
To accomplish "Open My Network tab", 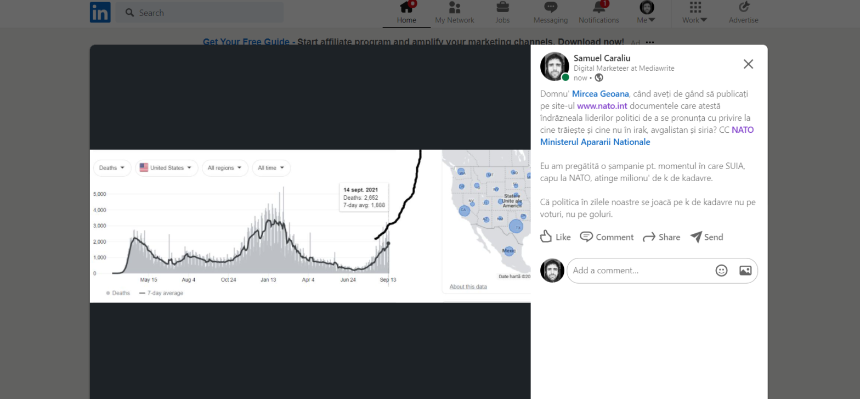I will click(x=454, y=13).
